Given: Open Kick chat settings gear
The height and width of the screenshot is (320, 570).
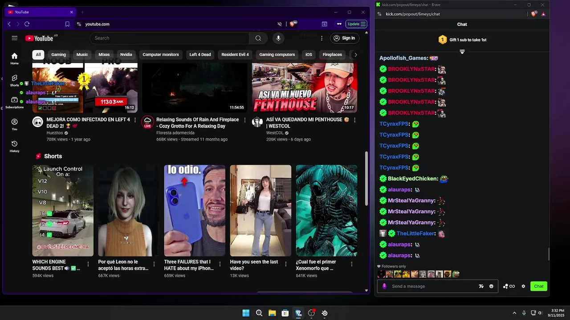Looking at the screenshot, I should 523,286.
